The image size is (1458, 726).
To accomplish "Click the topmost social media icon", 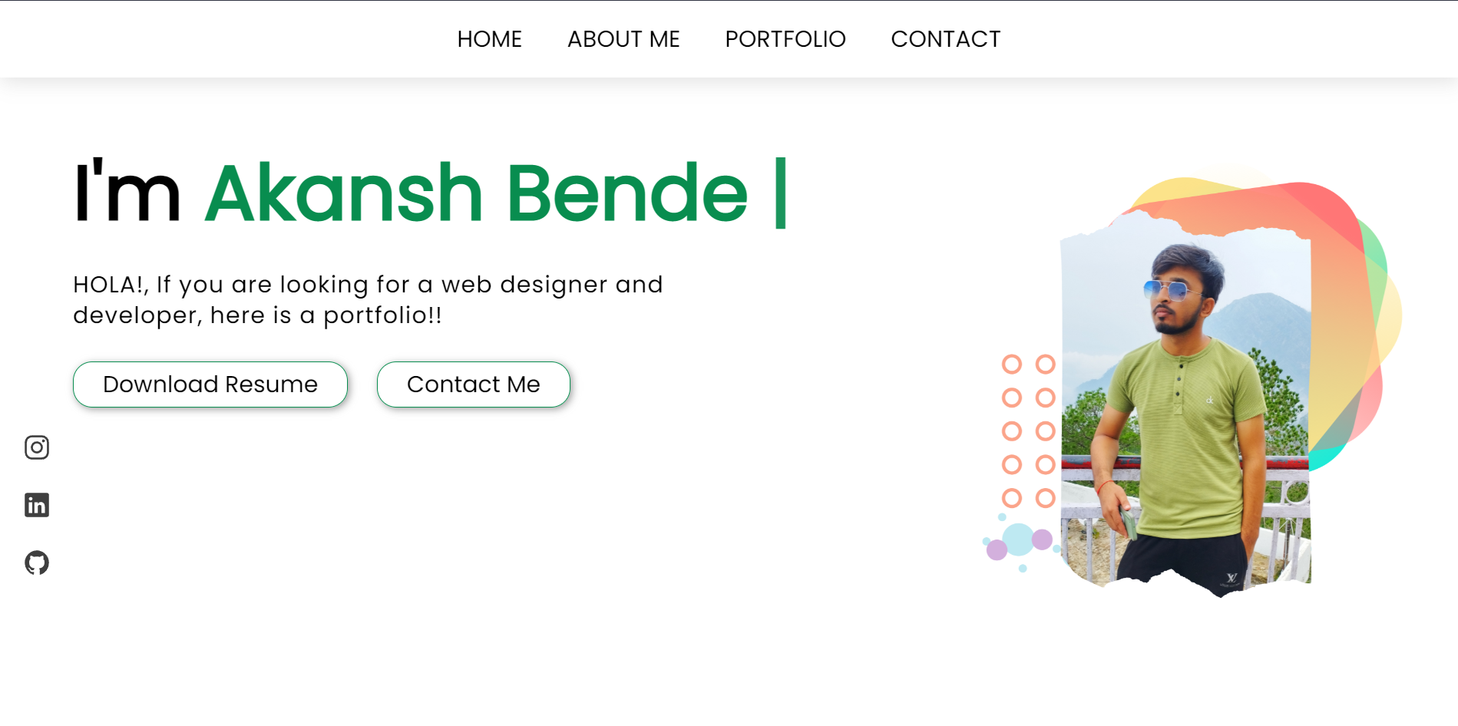I will tap(36, 447).
